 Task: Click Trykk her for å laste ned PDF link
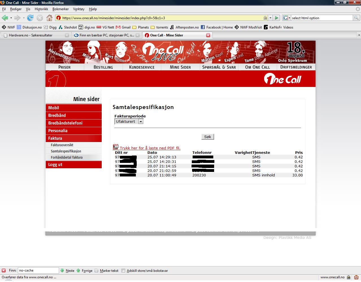(x=150, y=148)
